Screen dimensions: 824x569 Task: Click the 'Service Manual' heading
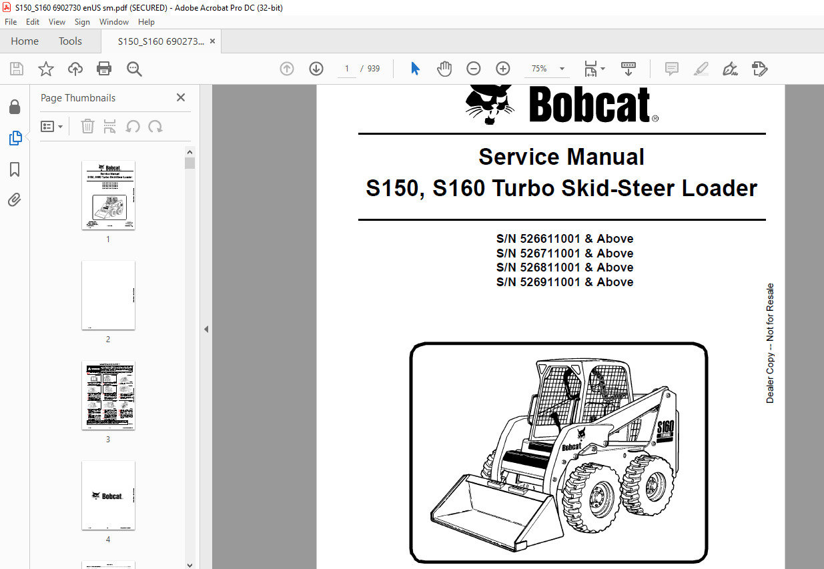click(x=561, y=157)
